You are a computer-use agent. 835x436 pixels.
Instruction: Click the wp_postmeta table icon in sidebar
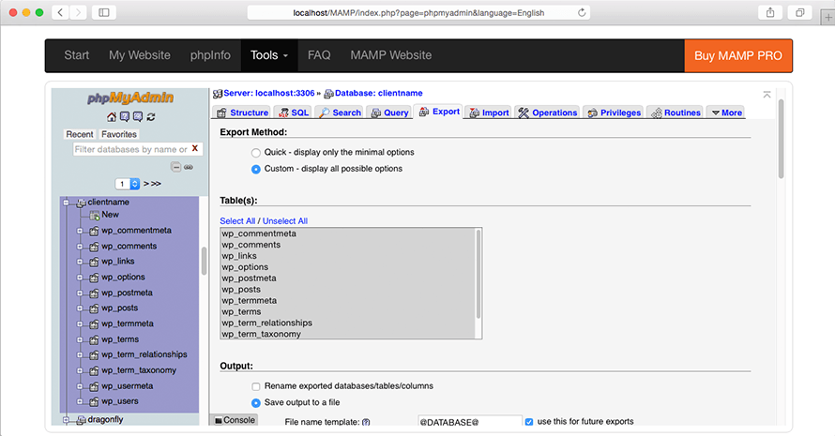point(94,293)
